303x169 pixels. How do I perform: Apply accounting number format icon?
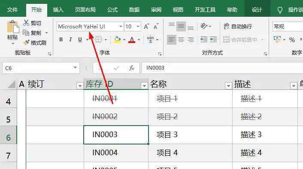pos(278,40)
